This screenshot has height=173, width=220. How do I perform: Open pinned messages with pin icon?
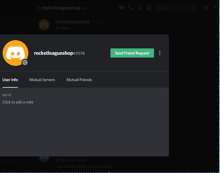[140, 8]
